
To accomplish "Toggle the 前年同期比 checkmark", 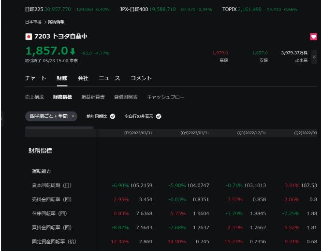I will pyautogui.click(x=113, y=116).
